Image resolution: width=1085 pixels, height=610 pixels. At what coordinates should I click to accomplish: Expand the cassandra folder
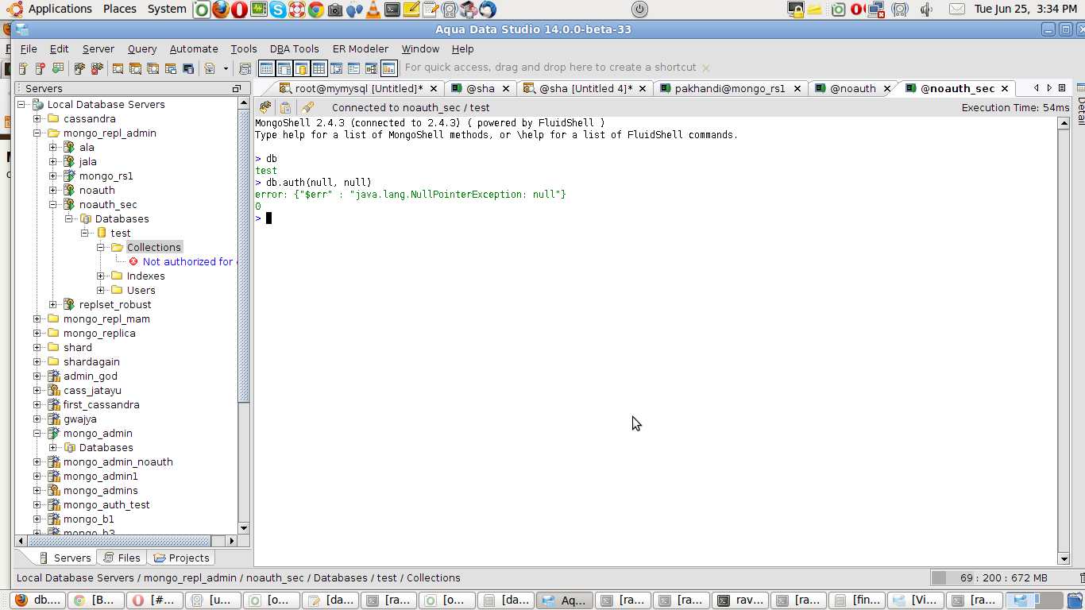37,118
